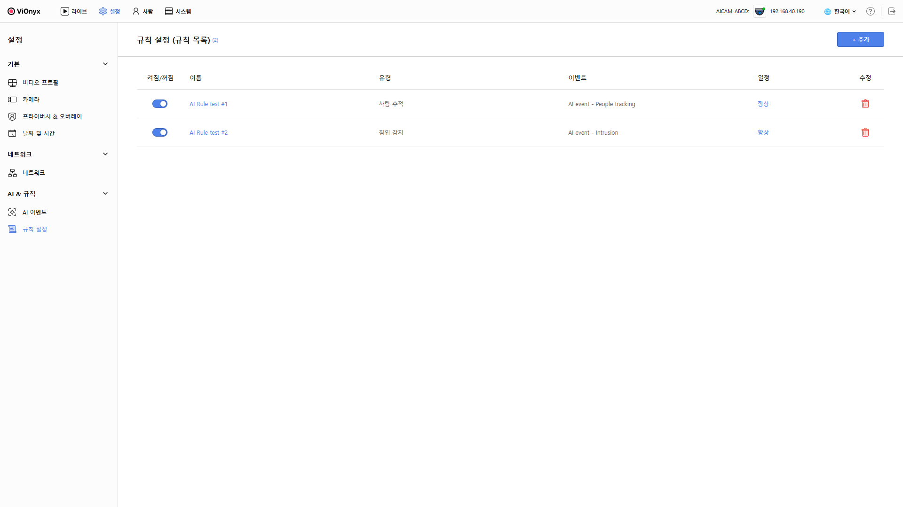The image size is (903, 507).
Task: Open 프라이버시 & 오버레이 settings
Action: coord(52,116)
